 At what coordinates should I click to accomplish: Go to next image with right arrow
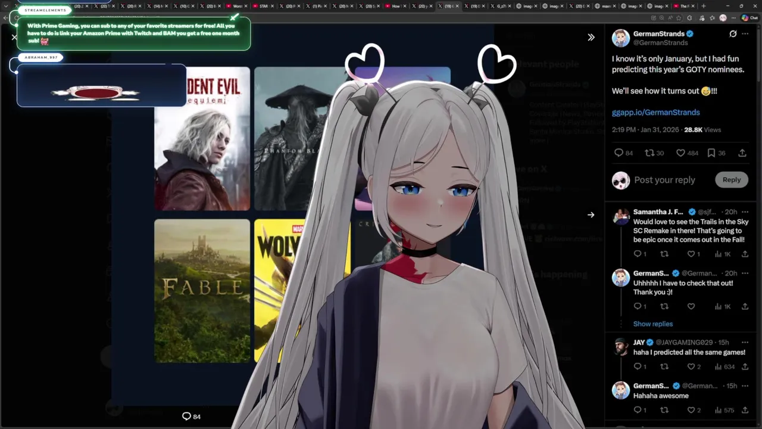coord(591,215)
